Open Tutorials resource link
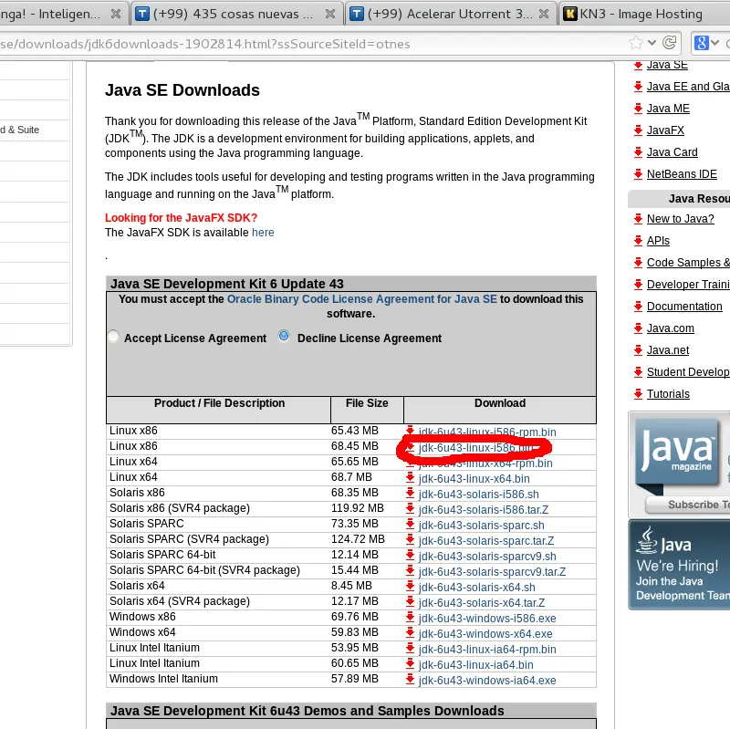The height and width of the screenshot is (729, 730). click(668, 394)
